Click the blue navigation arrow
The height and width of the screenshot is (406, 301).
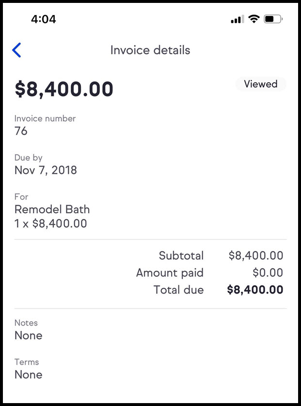pos(16,50)
